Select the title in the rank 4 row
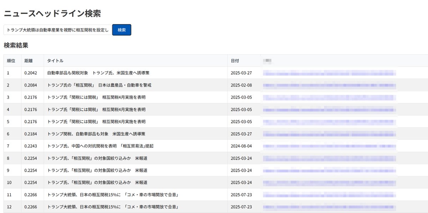 pyautogui.click(x=96, y=109)
